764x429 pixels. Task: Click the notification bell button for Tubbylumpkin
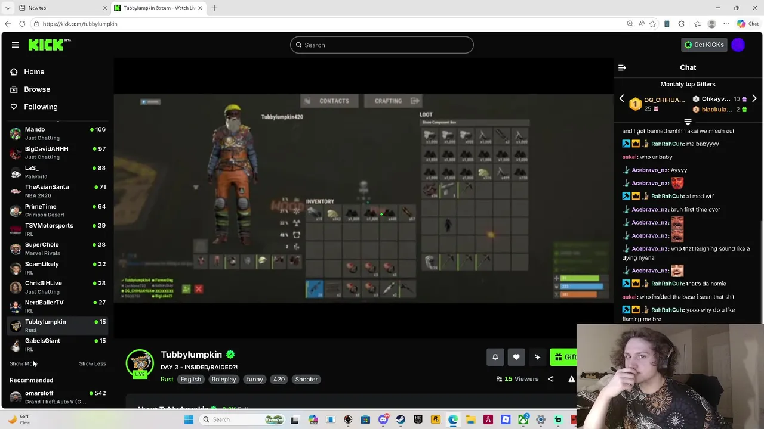[495, 357]
